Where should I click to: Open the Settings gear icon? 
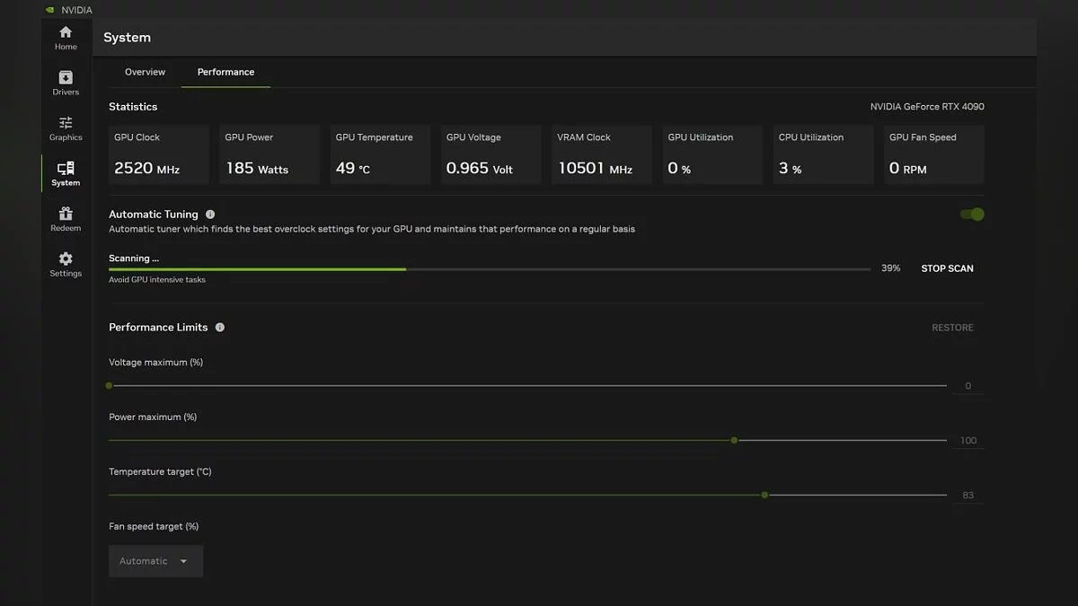click(66, 259)
